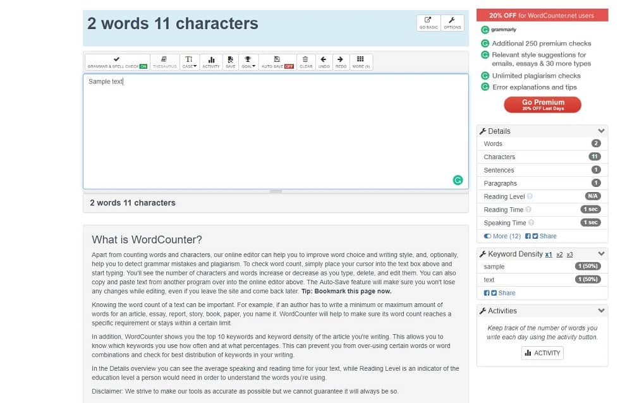632x403 pixels.
Task: Open the More (9) grid menu
Action: [361, 62]
